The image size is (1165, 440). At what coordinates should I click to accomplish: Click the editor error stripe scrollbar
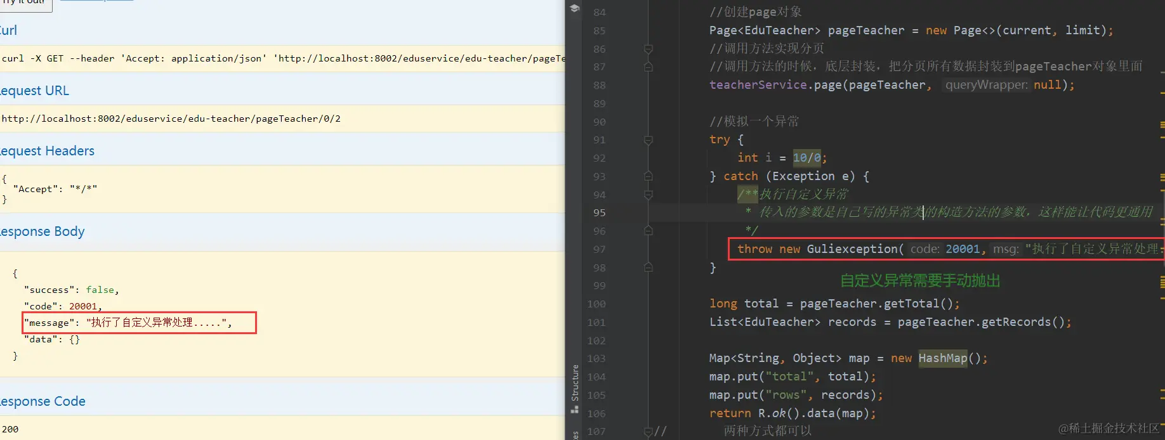pos(1162,220)
